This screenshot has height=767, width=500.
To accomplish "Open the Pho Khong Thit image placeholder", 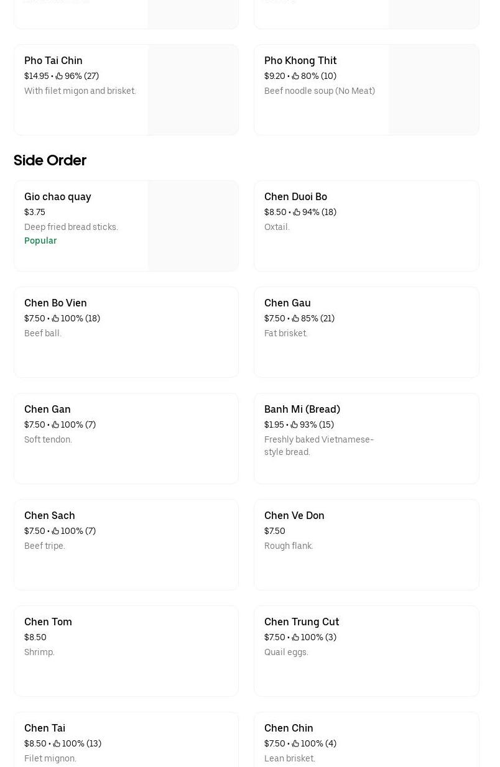I will pyautogui.click(x=433, y=90).
